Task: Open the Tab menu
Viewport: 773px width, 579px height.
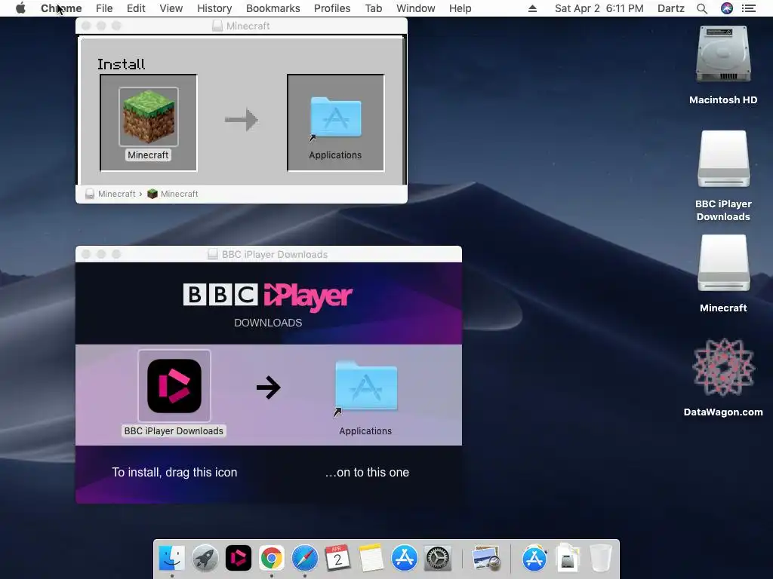Action: [x=374, y=8]
